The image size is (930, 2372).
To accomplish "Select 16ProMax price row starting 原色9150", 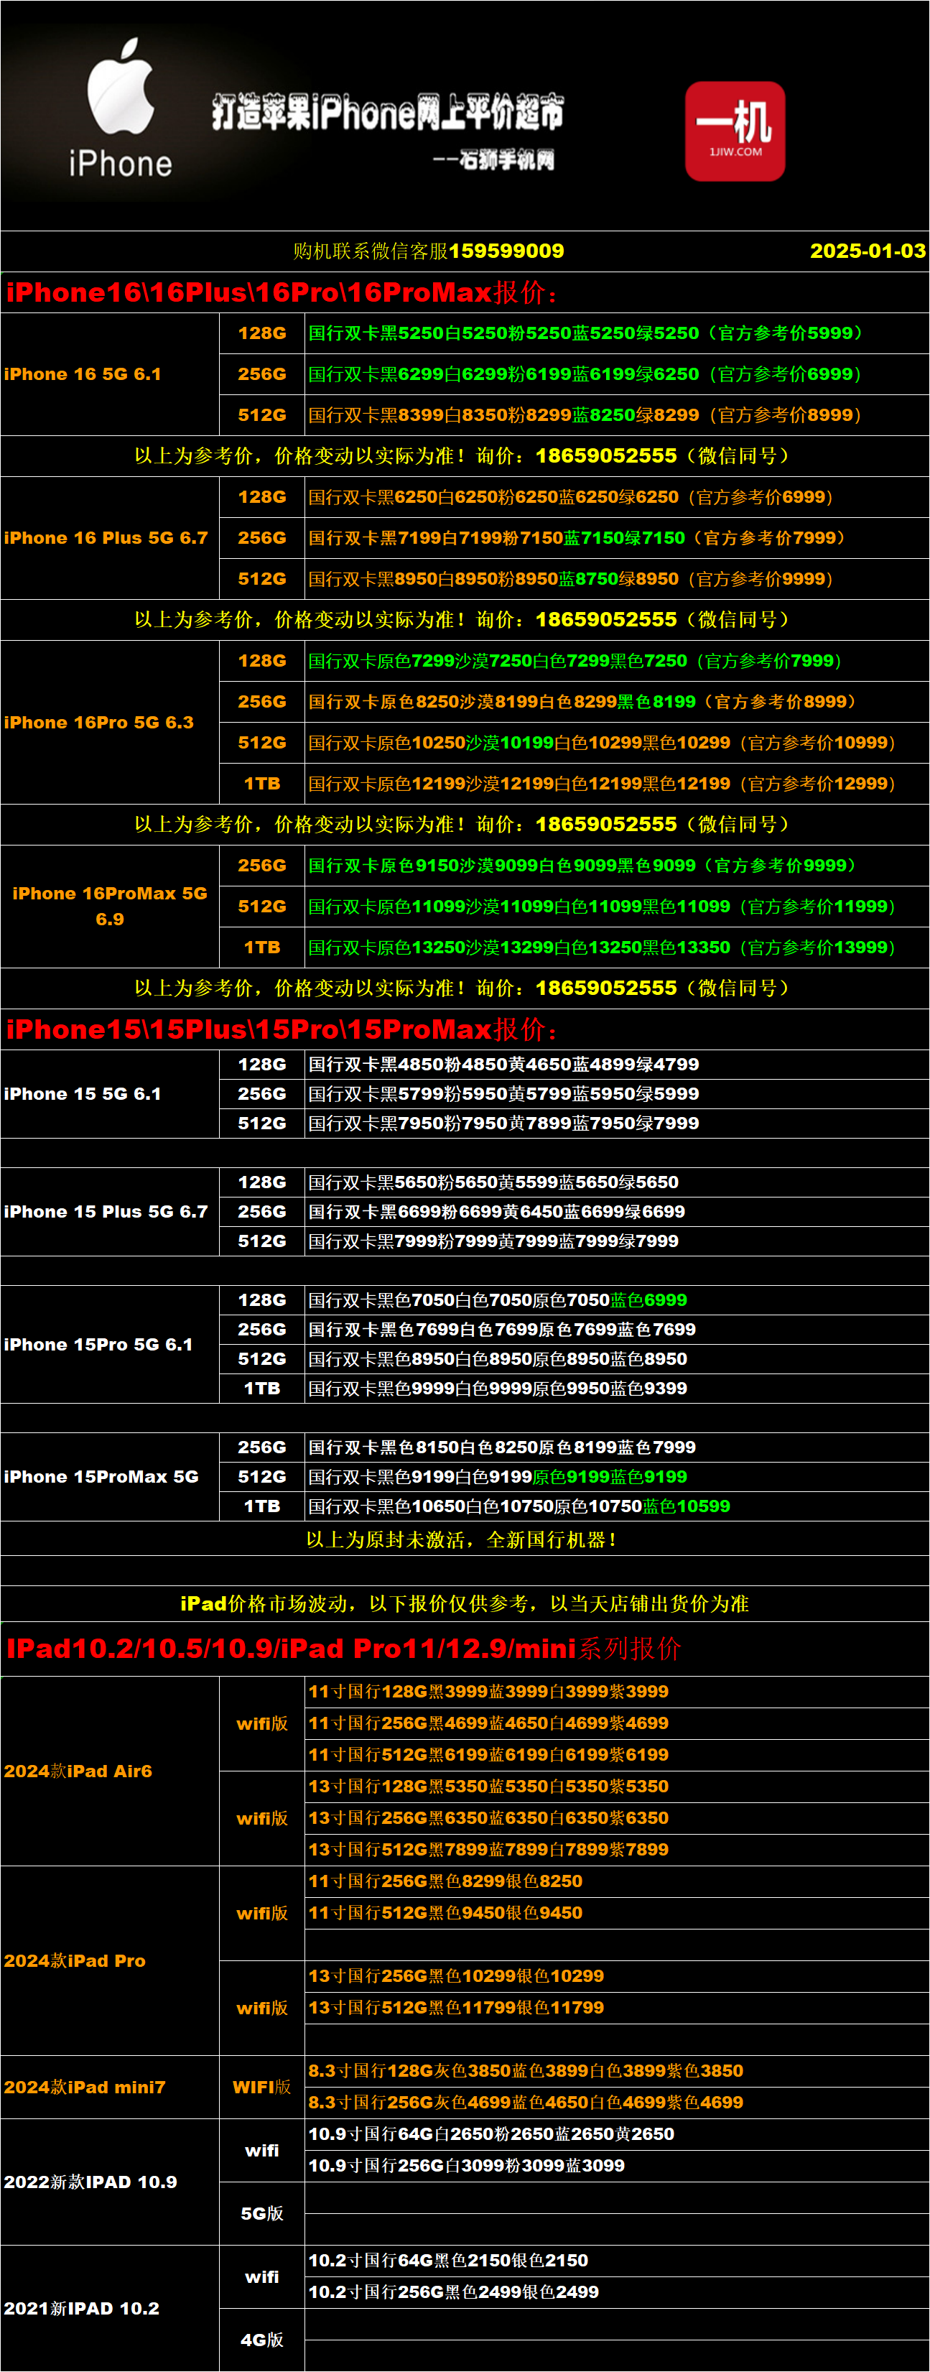I will [x=616, y=866].
